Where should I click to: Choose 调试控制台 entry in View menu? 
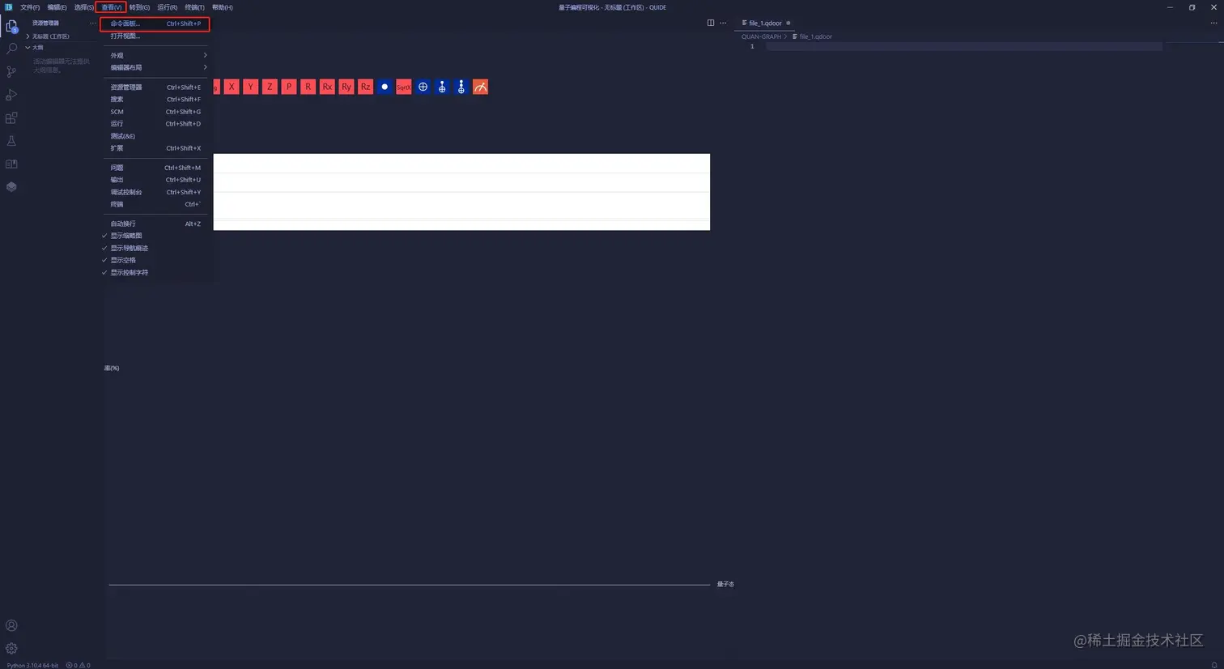point(155,192)
